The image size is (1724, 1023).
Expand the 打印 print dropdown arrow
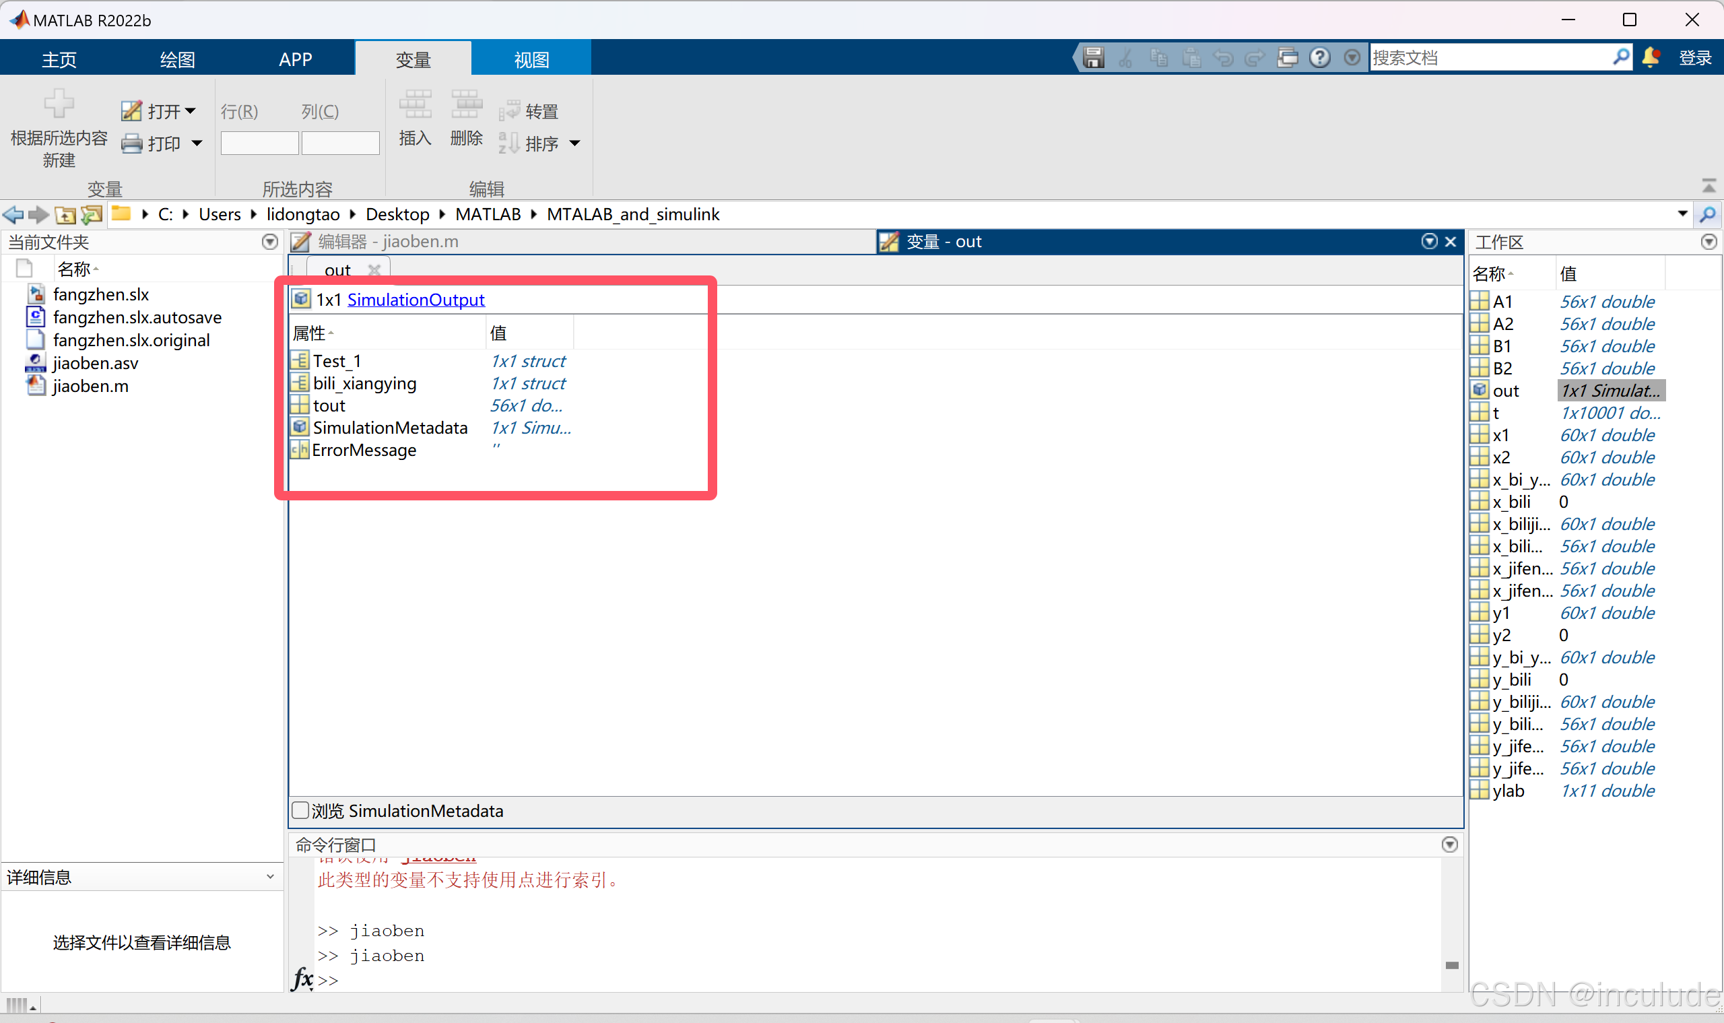click(197, 143)
